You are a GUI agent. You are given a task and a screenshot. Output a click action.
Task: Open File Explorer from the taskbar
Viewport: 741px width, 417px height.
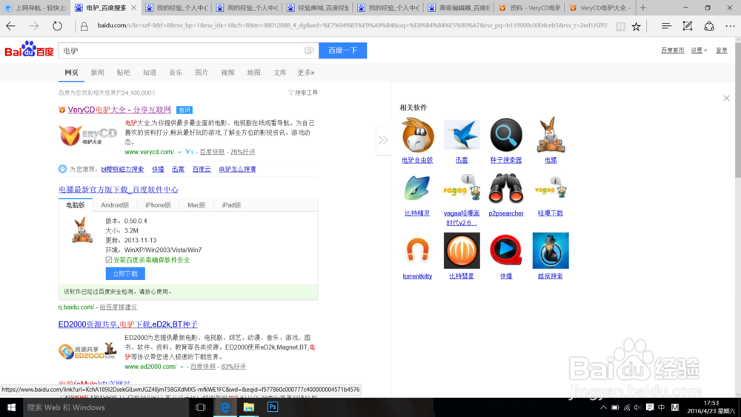[248, 407]
